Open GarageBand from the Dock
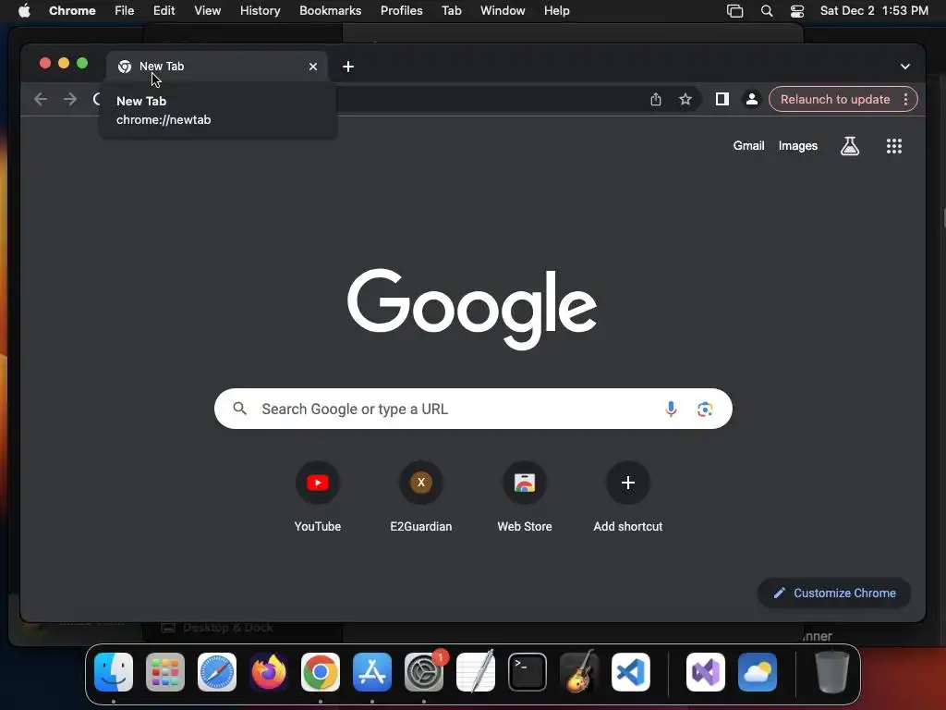946x710 pixels. point(579,672)
